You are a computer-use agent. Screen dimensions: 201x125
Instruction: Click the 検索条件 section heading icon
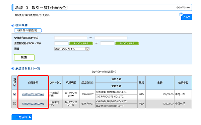click(x=13, y=25)
